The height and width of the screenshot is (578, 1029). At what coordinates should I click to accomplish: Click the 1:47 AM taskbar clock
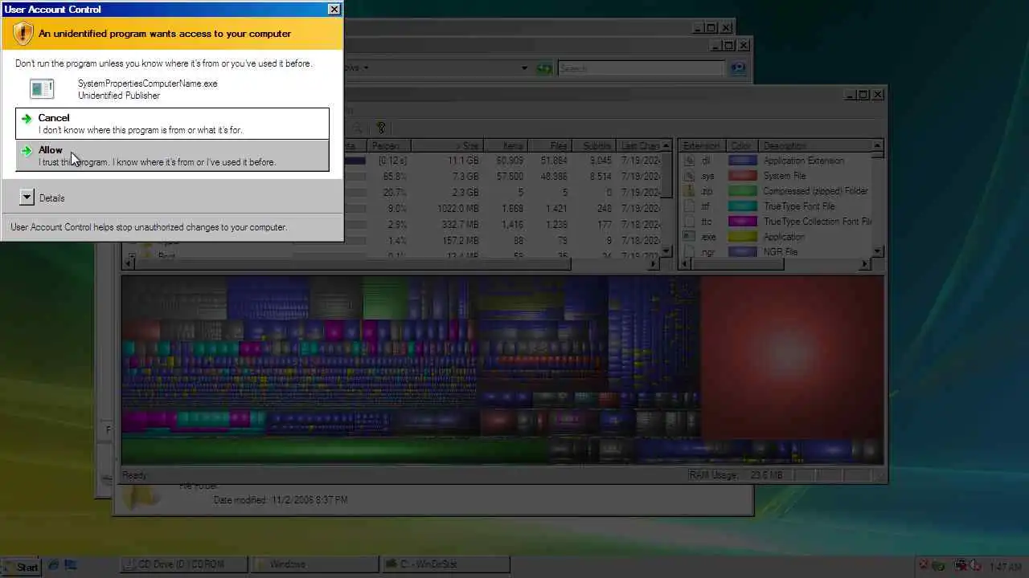point(1005,567)
